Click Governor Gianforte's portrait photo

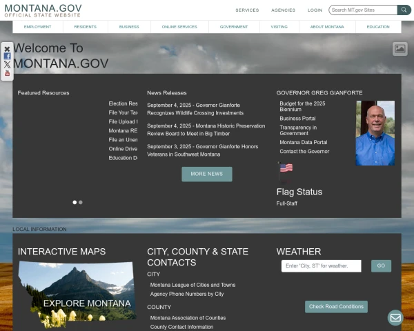(x=375, y=133)
